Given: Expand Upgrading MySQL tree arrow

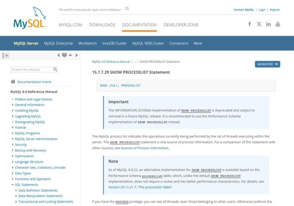Looking at the screenshot, I should (x=13, y=116).
